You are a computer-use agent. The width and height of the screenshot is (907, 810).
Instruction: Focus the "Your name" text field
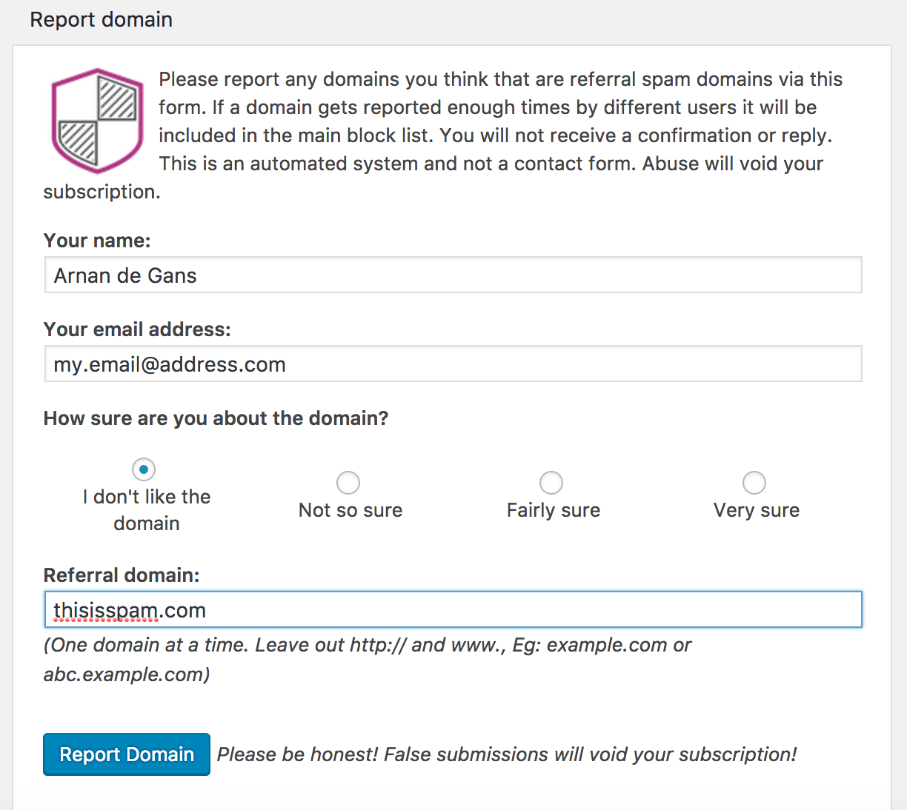[453, 275]
